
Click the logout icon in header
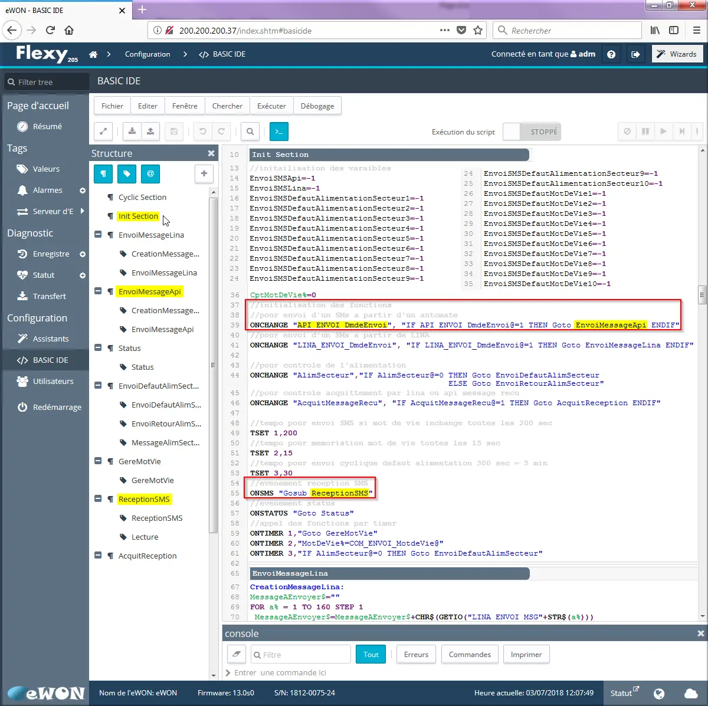pyautogui.click(x=635, y=54)
